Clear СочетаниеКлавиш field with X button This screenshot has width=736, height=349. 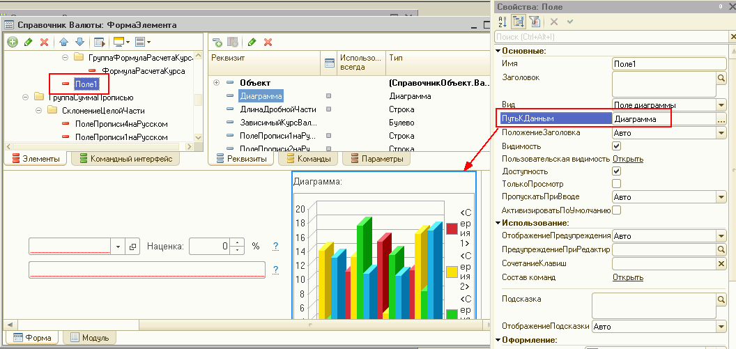click(721, 263)
